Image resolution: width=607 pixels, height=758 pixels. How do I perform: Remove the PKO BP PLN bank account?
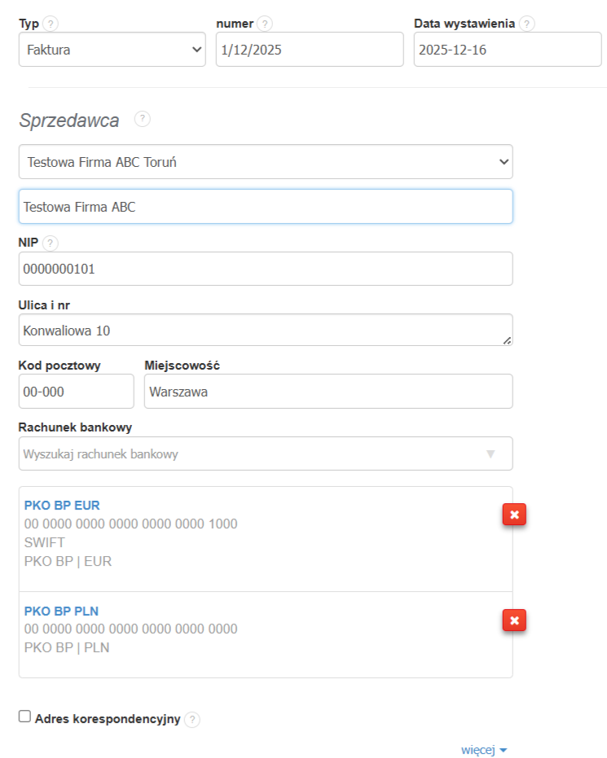[514, 620]
